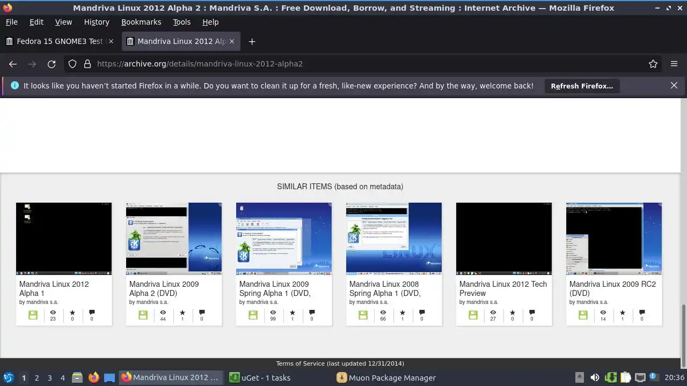Switch to the Fedora 15 GNOME3 Test tab
Image resolution: width=687 pixels, height=386 pixels.
pos(60,41)
